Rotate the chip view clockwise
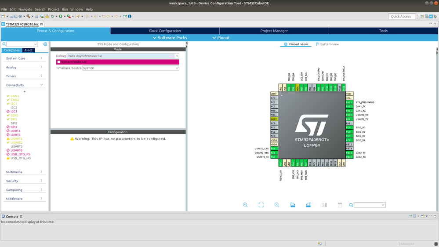 pos(293,205)
